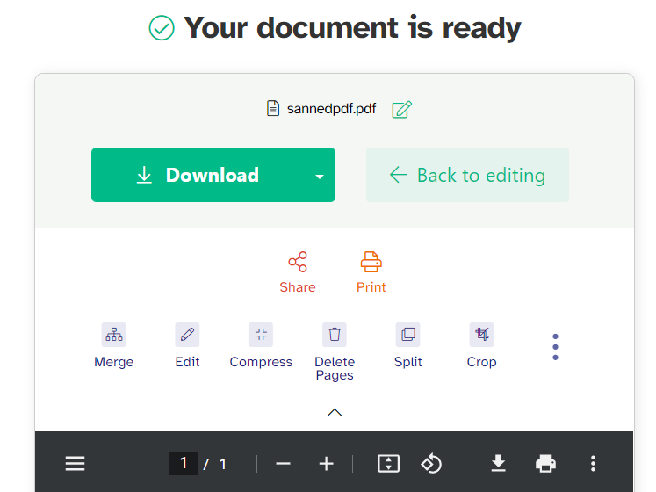Click the Merge PDF tool icon
This screenshot has width=656, height=492.
(x=113, y=335)
